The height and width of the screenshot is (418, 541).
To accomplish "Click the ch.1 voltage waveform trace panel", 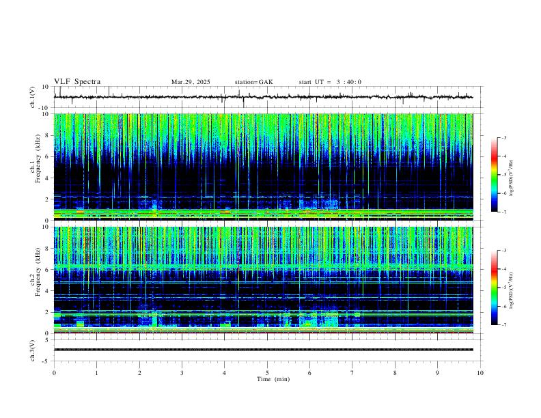I will (268, 97).
